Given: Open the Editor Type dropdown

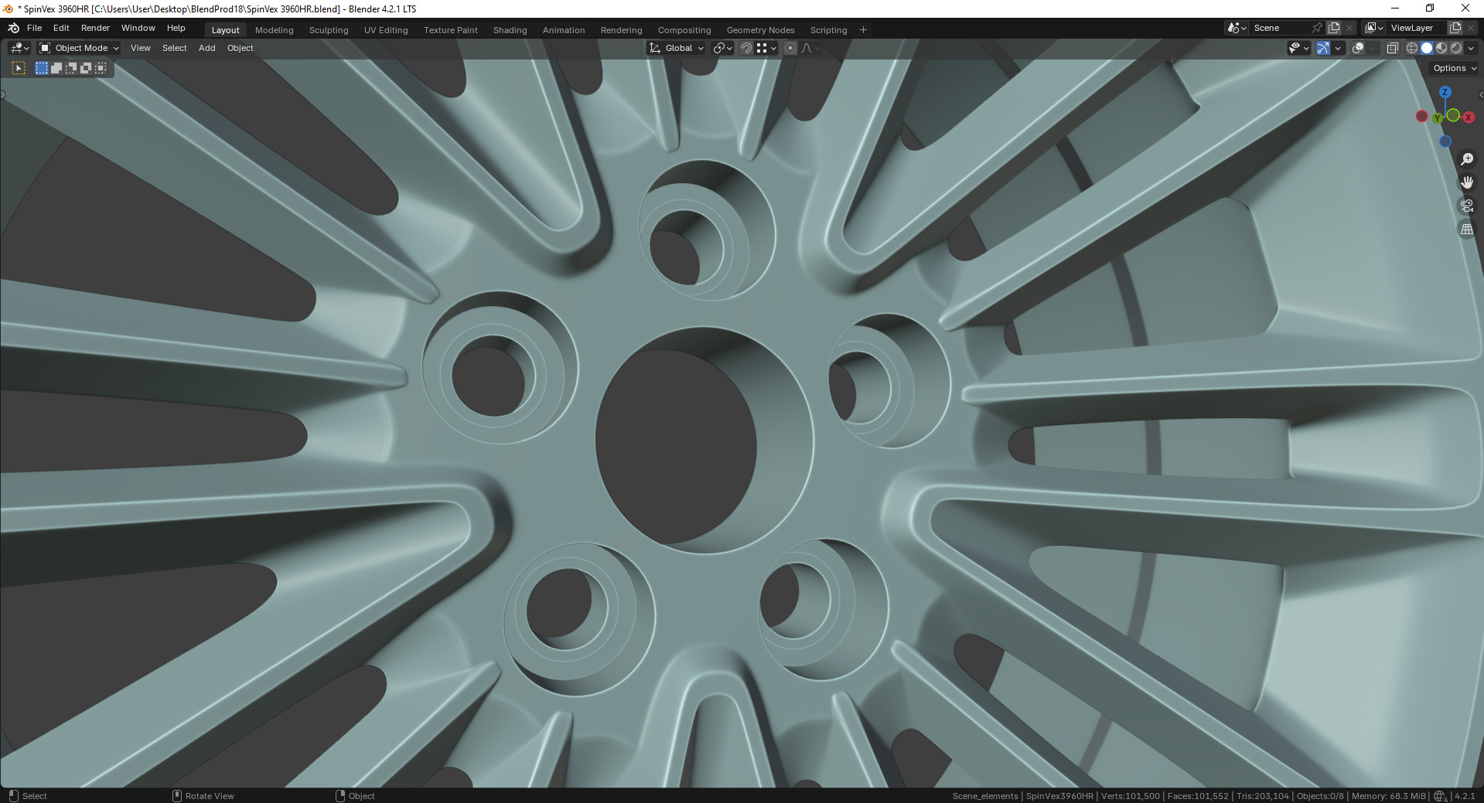Looking at the screenshot, I should 19,48.
